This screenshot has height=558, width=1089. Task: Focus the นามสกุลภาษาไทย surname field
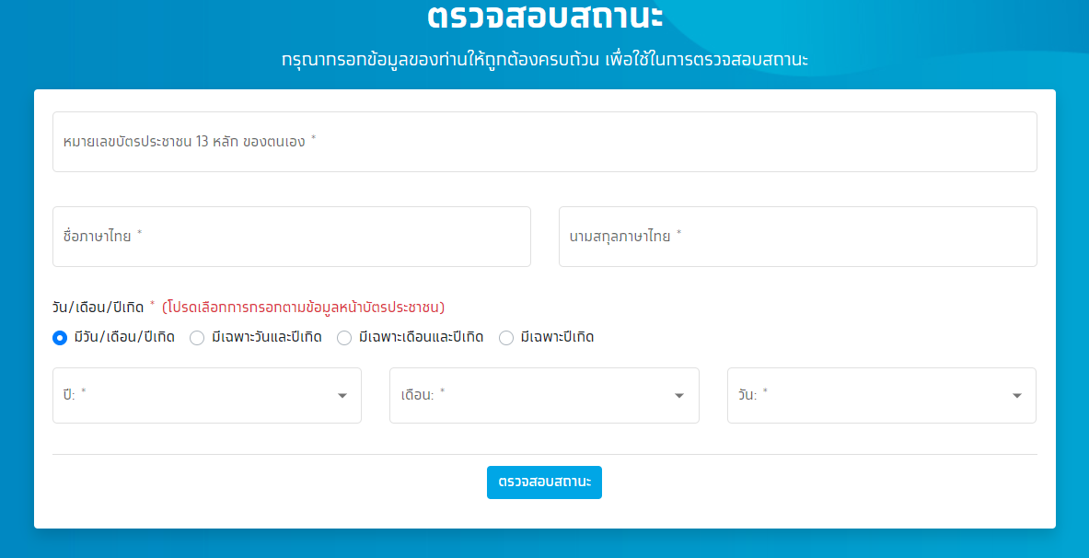798,237
